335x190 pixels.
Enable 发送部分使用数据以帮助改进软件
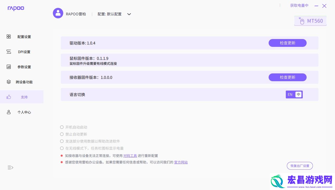coord(62,141)
